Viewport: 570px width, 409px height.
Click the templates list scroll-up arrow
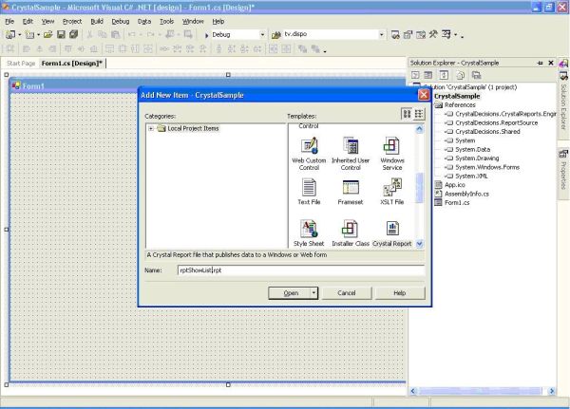pos(419,129)
